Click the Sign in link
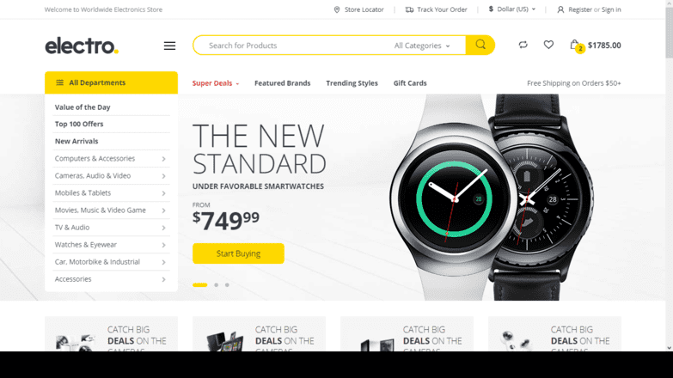 [x=611, y=9]
